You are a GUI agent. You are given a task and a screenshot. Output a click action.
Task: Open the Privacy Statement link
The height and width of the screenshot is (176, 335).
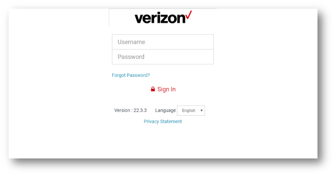coord(163,121)
